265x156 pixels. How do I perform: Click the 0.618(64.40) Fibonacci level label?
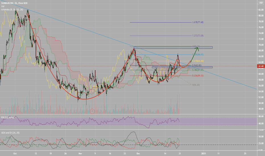click(x=198, y=61)
